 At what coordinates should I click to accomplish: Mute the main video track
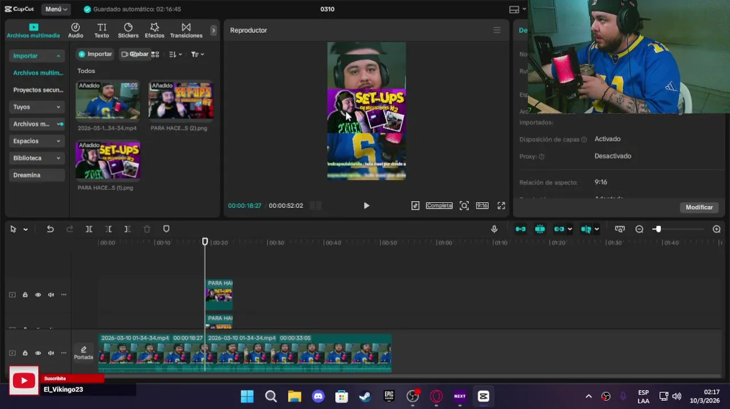pos(51,353)
